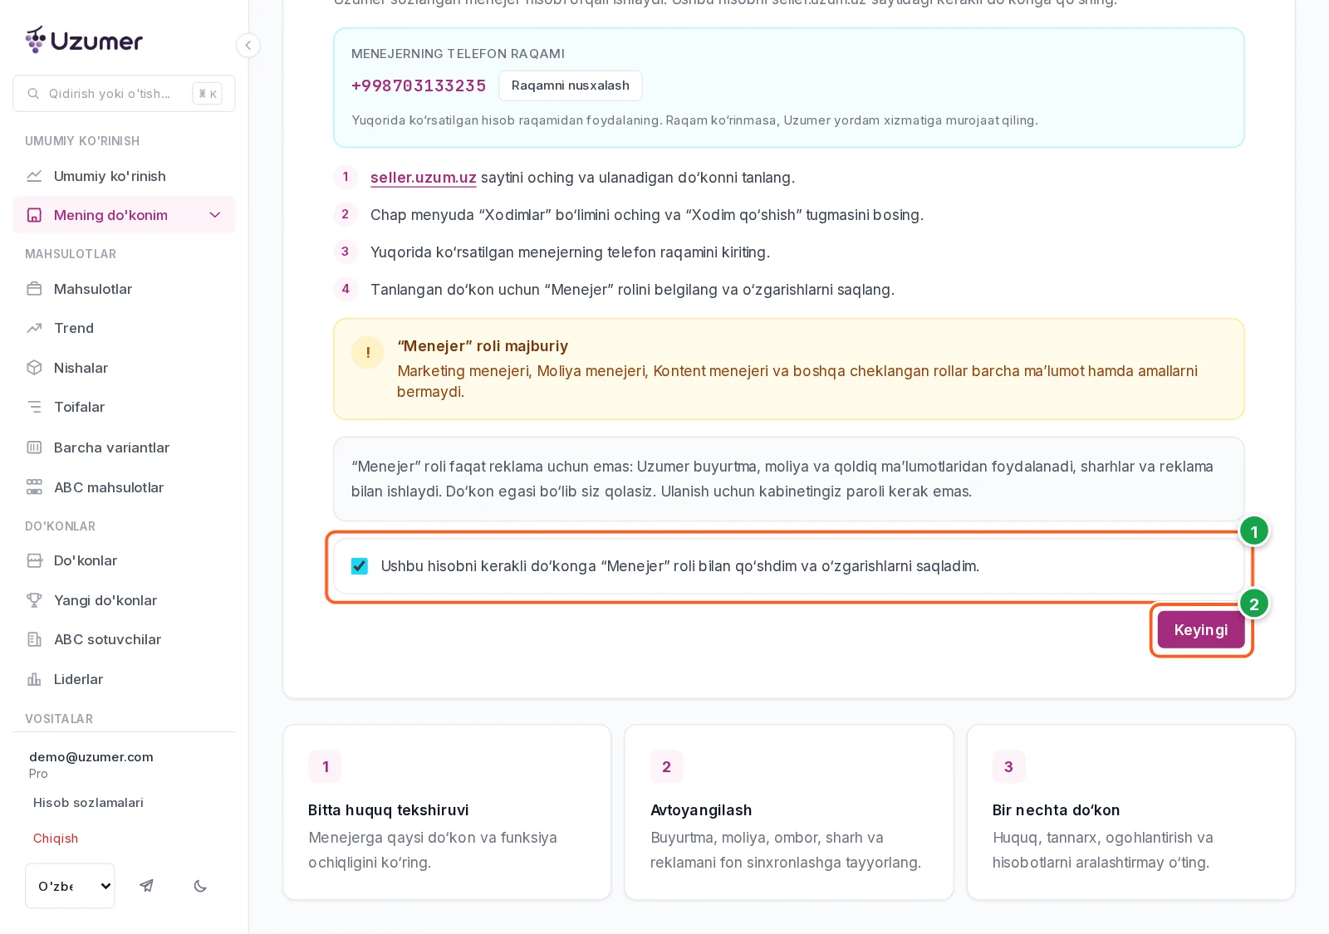Click the Uzumer grape logo icon
The height and width of the screenshot is (934, 1329).
[36, 40]
